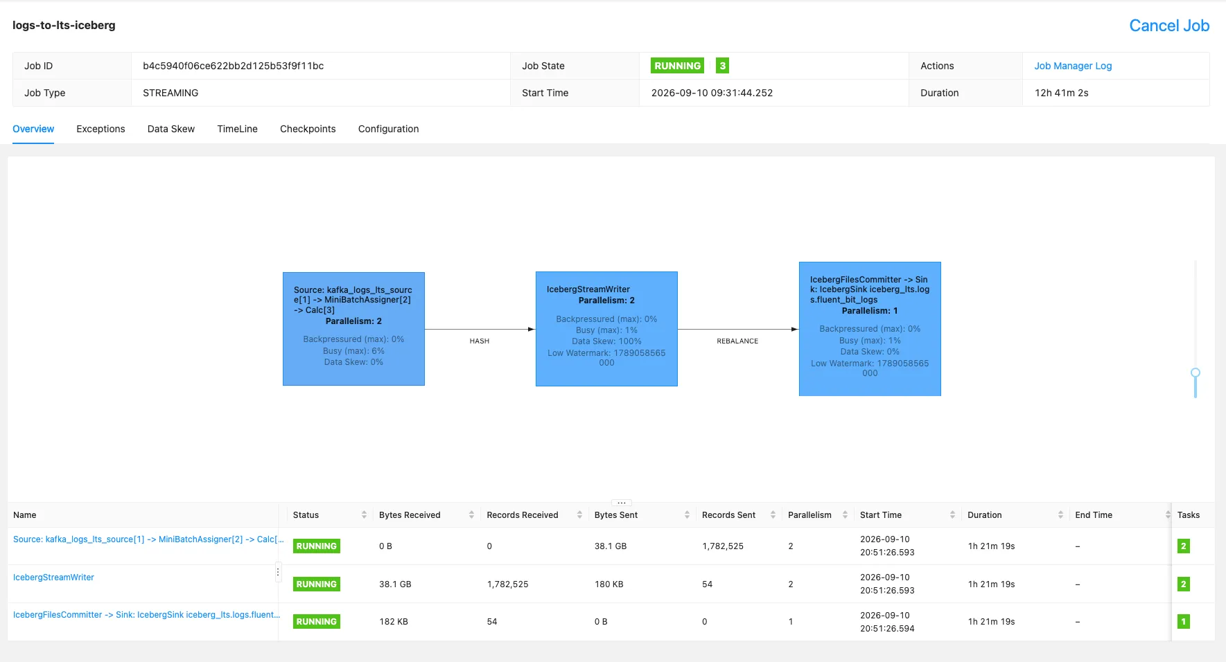Click the REBALANCE edge label
This screenshot has width=1226, height=662.
737,341
